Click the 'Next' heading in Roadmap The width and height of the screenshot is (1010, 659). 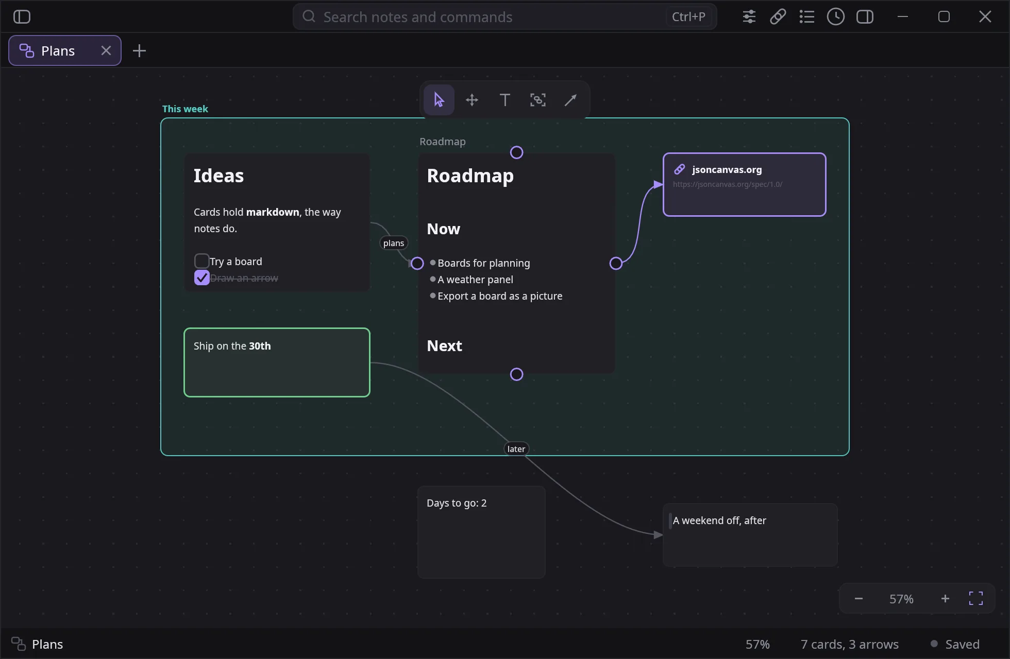click(x=444, y=346)
